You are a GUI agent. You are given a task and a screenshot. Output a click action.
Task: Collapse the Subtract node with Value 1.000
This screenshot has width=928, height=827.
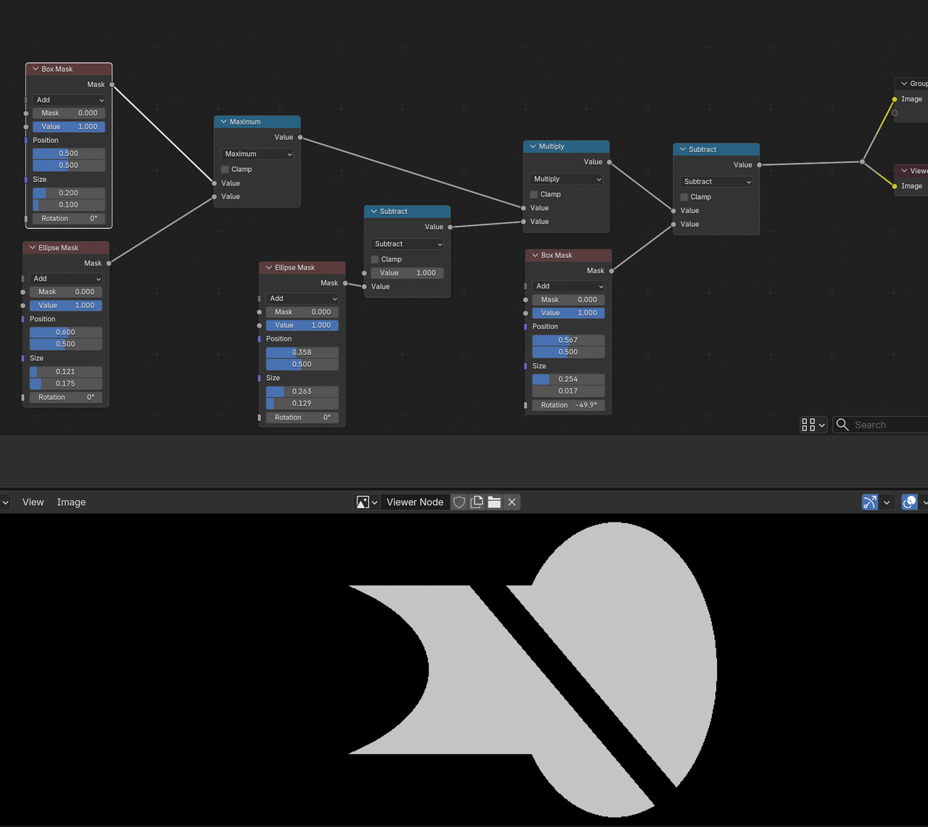pyautogui.click(x=373, y=212)
